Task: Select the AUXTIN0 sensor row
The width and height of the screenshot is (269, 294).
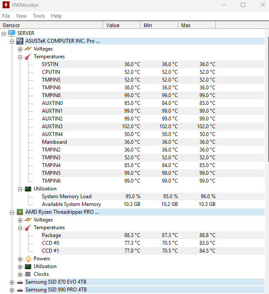Action: click(153, 103)
